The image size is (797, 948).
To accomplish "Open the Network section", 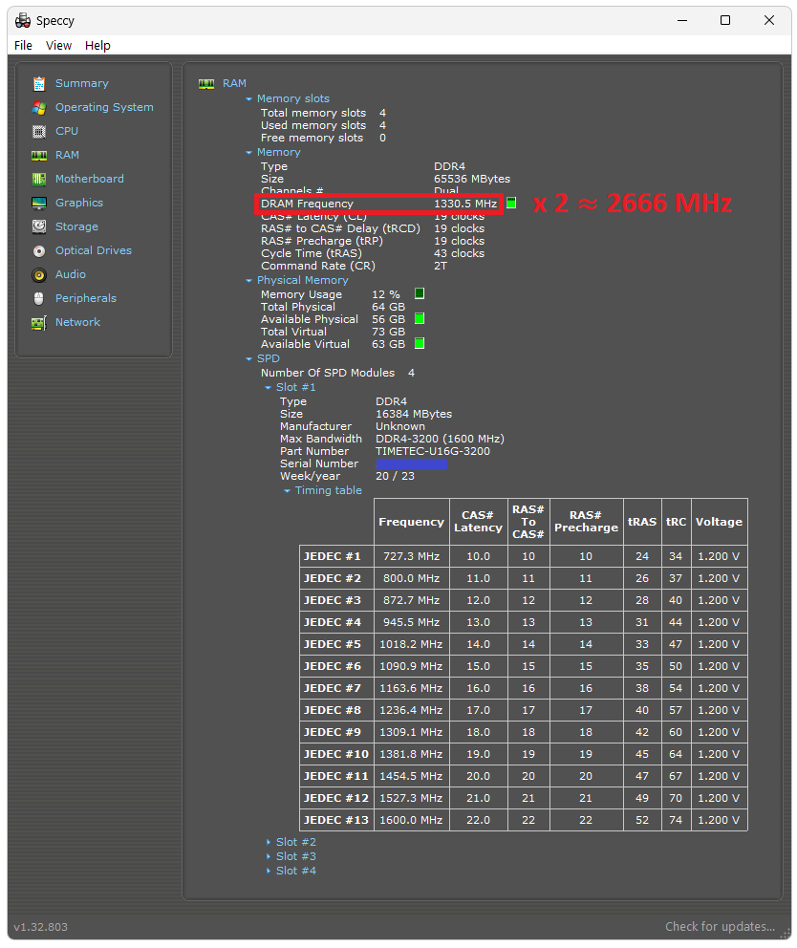I will coord(76,322).
